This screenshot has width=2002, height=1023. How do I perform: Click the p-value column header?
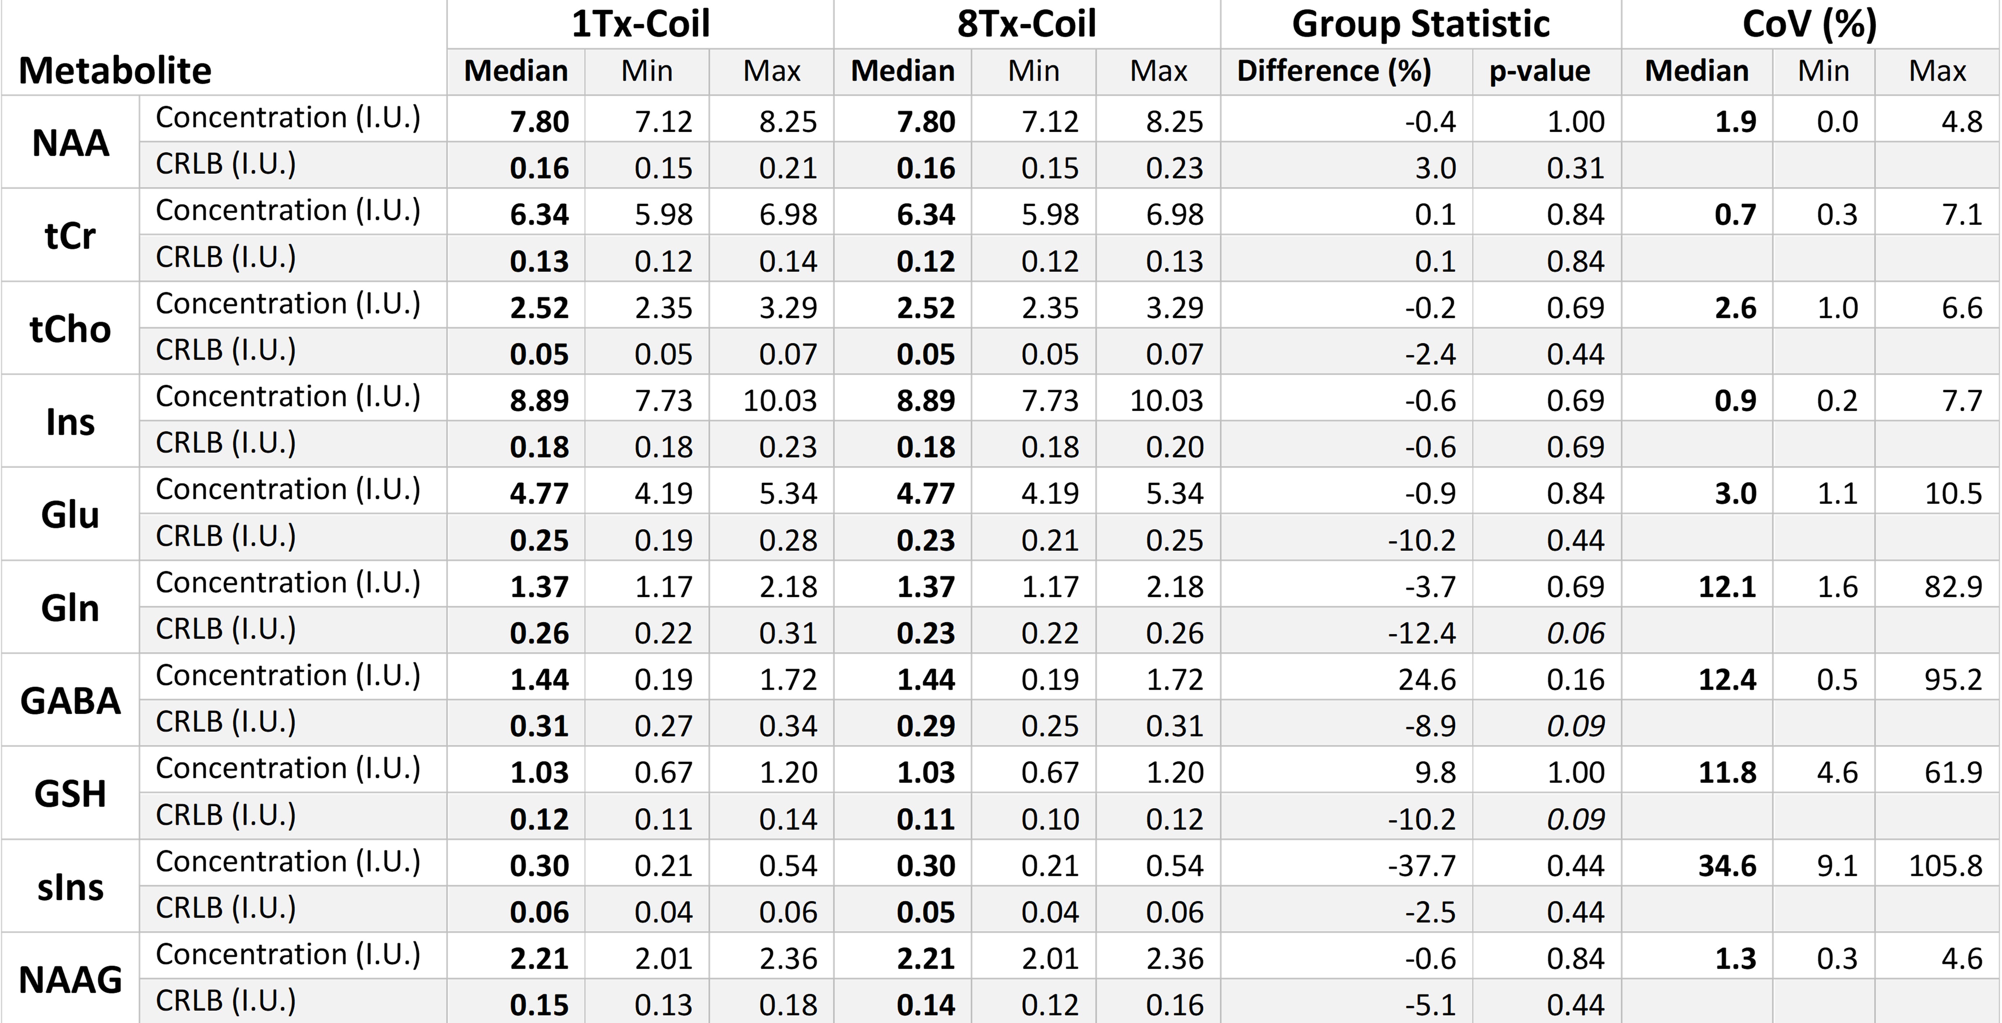click(1539, 72)
